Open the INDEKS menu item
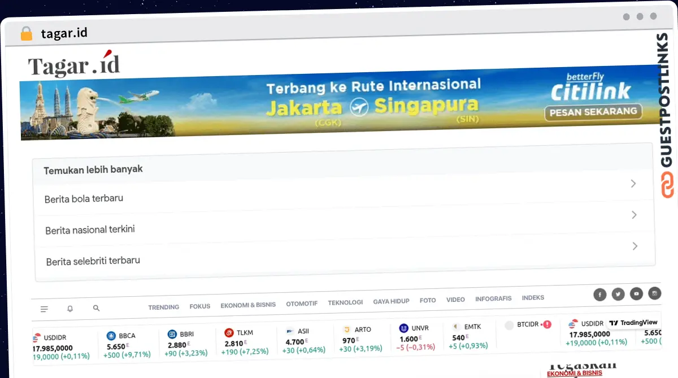Screen dimensions: 678x378 (533, 297)
